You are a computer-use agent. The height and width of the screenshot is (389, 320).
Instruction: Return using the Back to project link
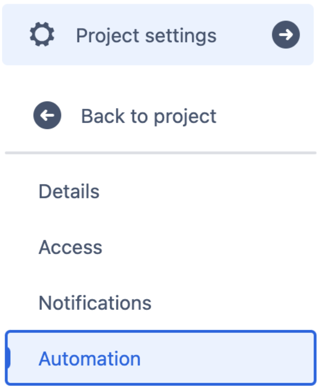pos(149,116)
